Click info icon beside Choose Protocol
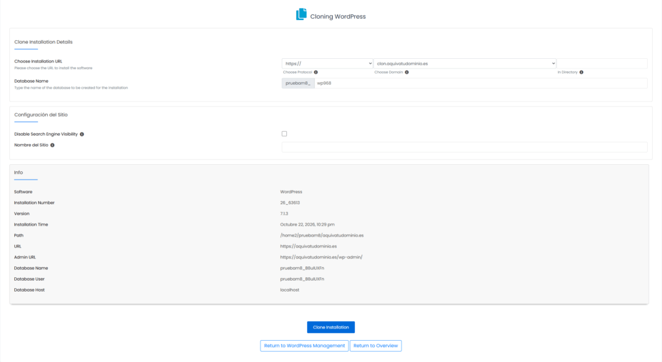The image size is (662, 362). pyautogui.click(x=315, y=72)
